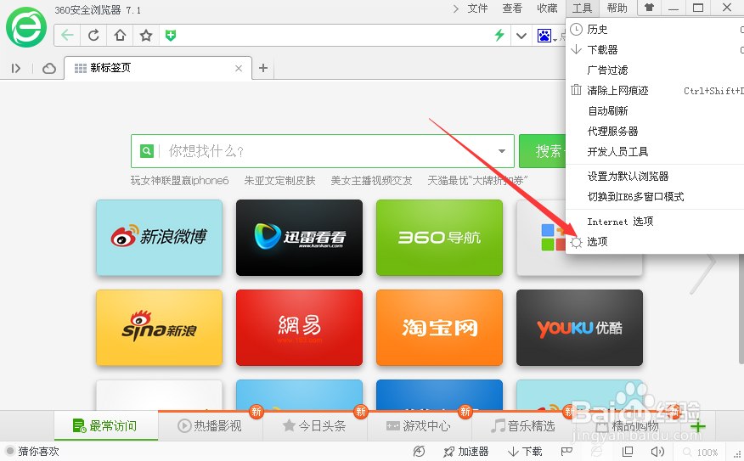Open 选项 with the gear icon
This screenshot has height=461, width=744.
pos(655,242)
